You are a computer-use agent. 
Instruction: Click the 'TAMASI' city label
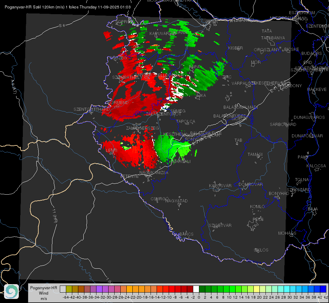(255, 154)
